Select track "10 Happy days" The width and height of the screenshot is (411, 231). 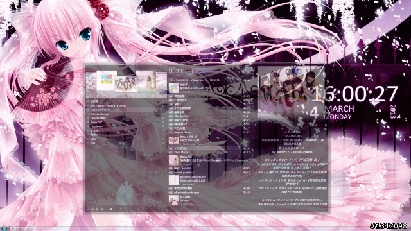pos(210,133)
